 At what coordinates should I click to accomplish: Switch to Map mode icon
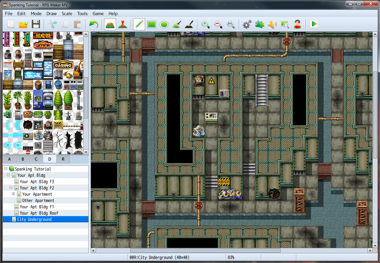[110, 25]
